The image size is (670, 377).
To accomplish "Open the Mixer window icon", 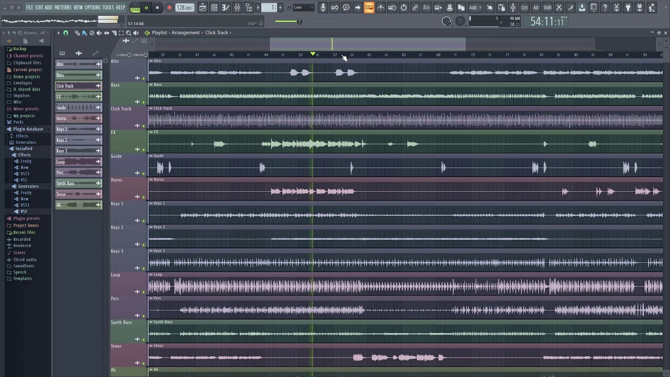I will pyautogui.click(x=237, y=7).
